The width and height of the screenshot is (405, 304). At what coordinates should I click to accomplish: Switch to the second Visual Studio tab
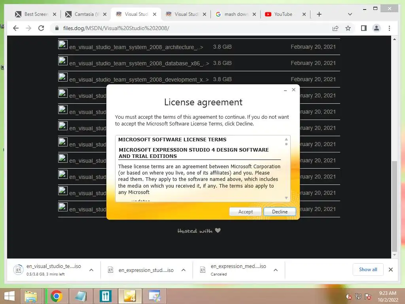click(186, 14)
